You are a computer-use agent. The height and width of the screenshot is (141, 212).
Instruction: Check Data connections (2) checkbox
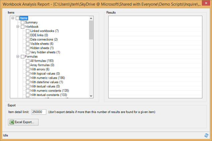27,39
